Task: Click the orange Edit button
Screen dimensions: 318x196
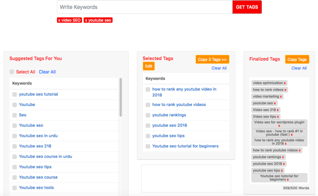Action: click(149, 66)
